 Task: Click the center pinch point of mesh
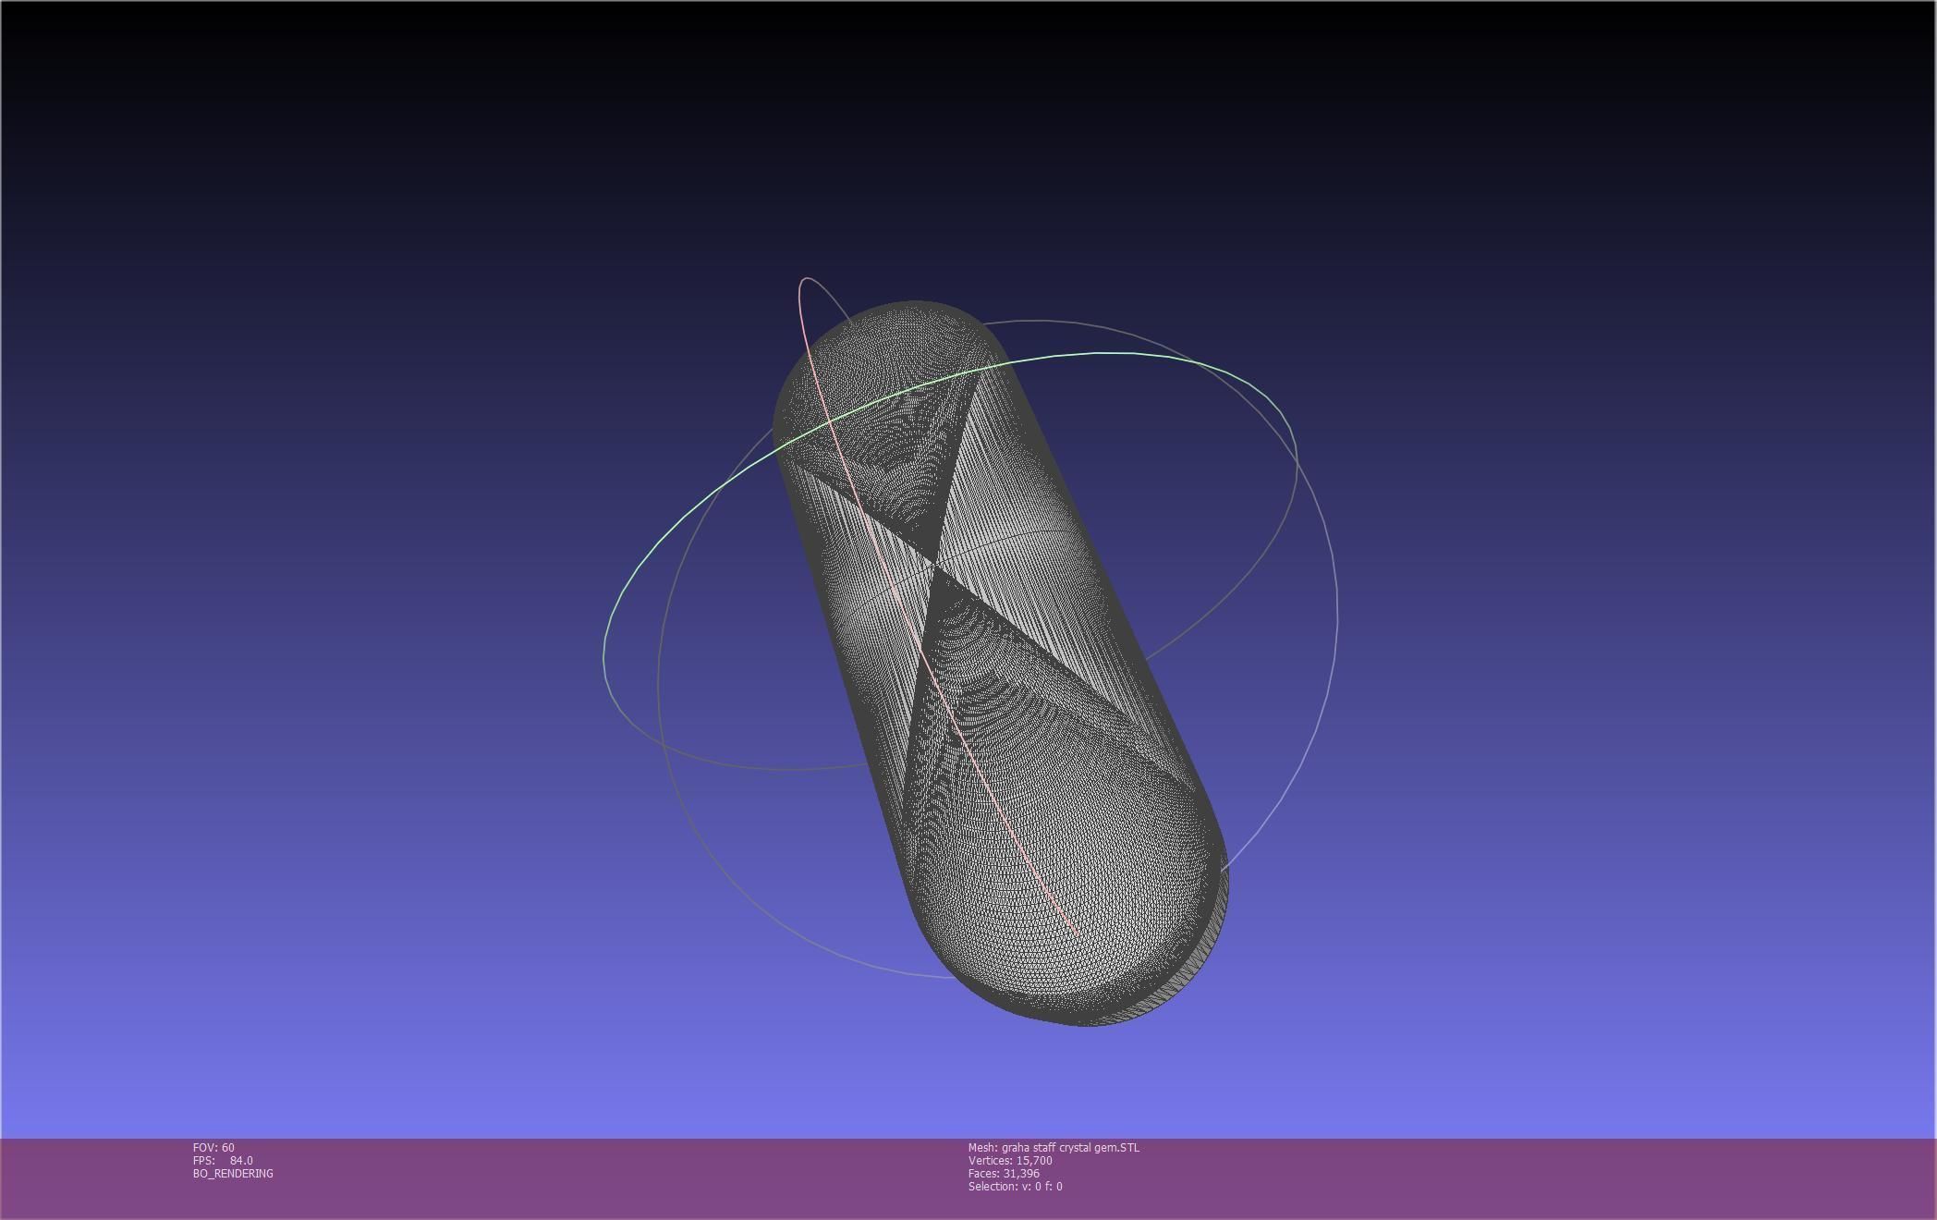936,563
